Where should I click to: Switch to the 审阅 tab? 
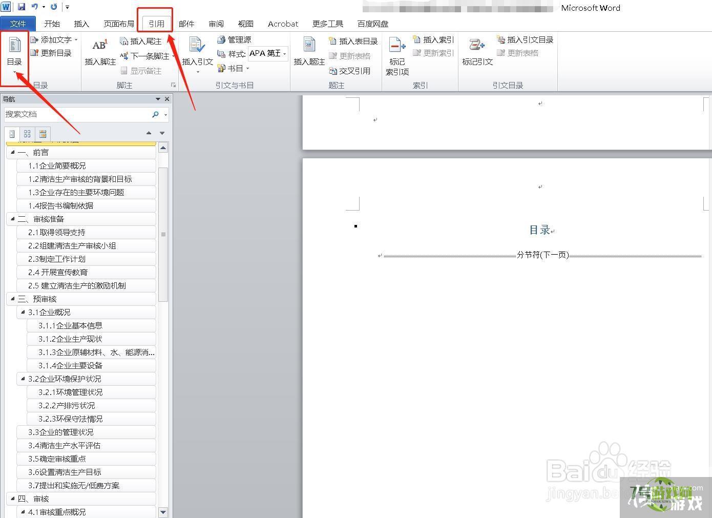[x=216, y=24]
